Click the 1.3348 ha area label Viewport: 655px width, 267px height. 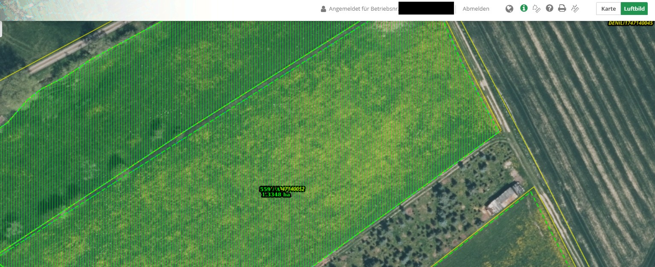point(276,195)
